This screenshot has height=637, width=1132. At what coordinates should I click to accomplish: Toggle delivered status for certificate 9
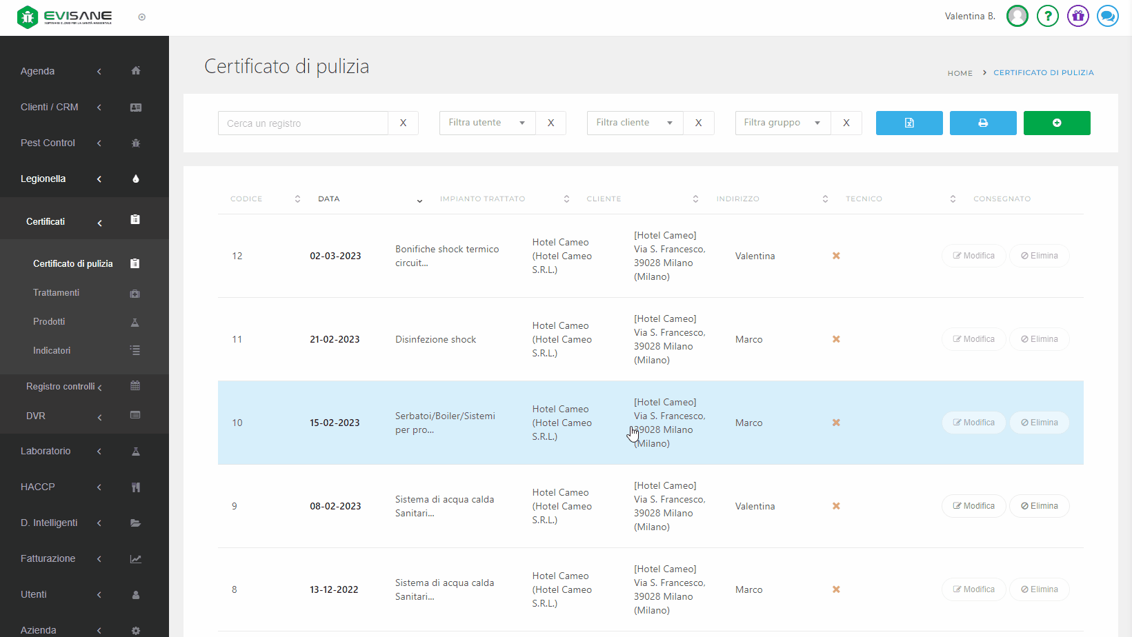coord(835,506)
